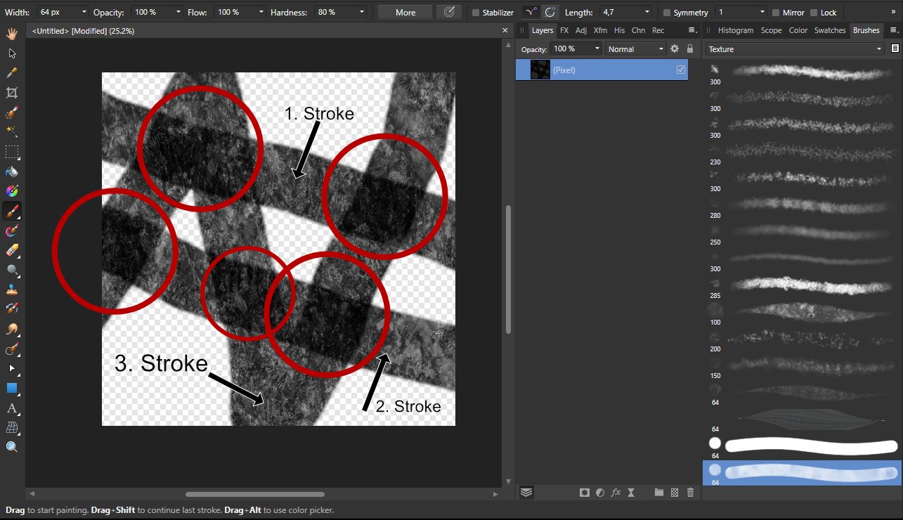Select the Flood Fill tool
Viewport: 903px width, 520px height.
[11, 171]
